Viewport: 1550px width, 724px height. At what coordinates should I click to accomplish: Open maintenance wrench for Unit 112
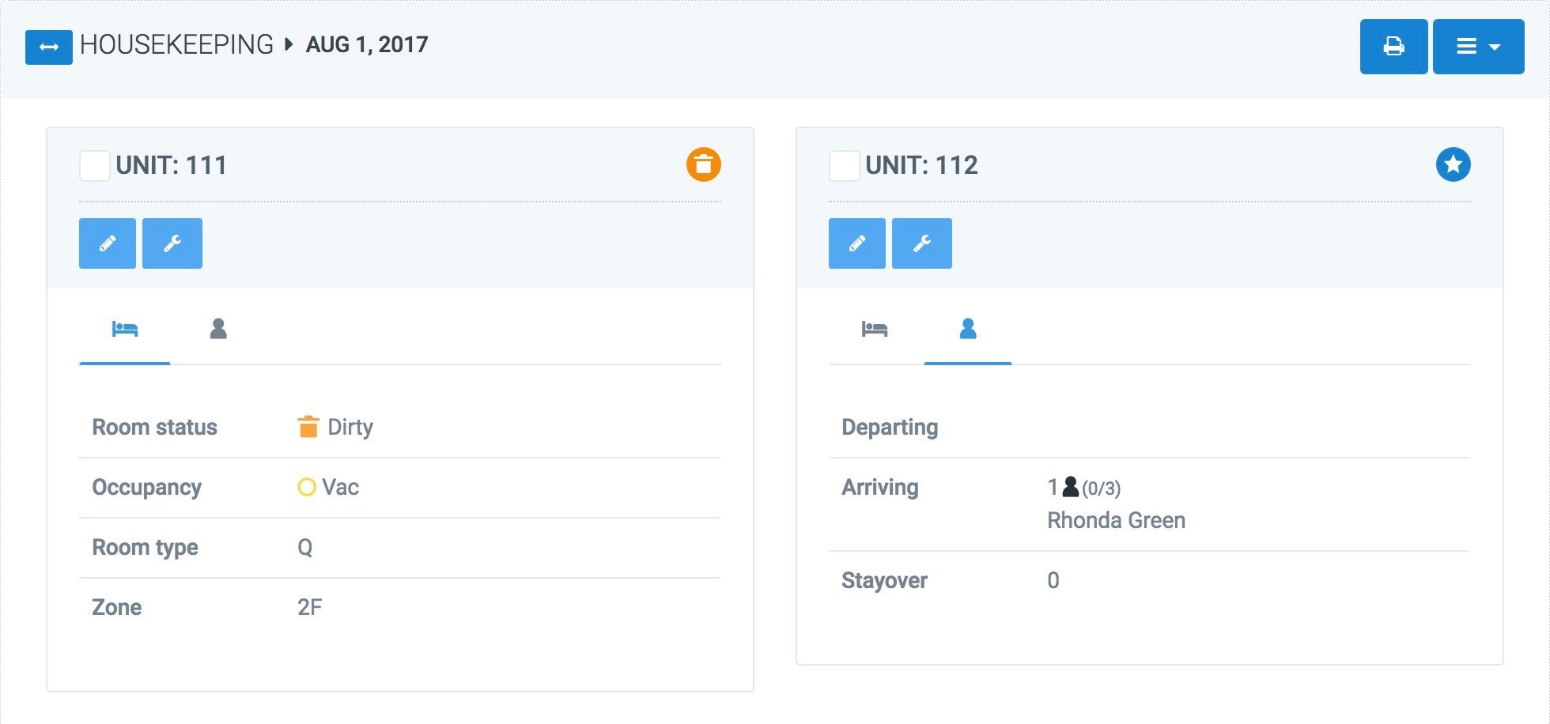point(922,243)
